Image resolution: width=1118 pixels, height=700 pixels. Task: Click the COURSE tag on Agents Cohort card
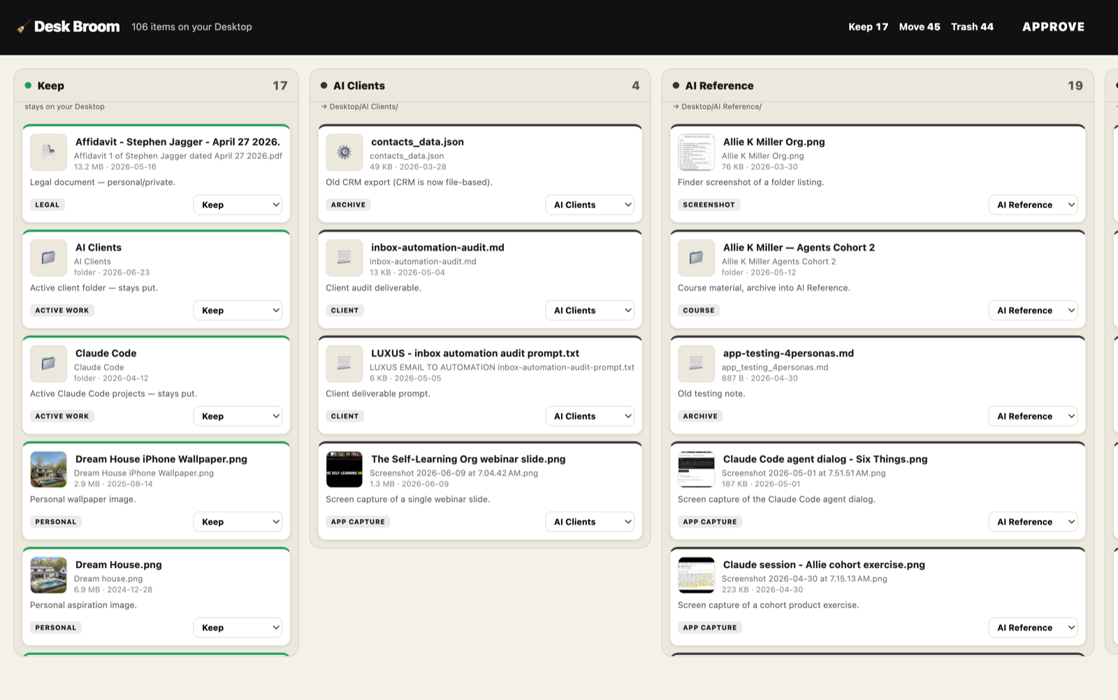pos(699,310)
